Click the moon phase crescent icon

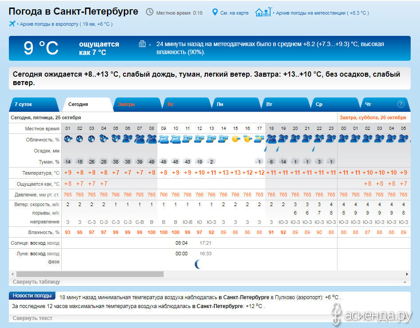pyautogui.click(x=198, y=264)
